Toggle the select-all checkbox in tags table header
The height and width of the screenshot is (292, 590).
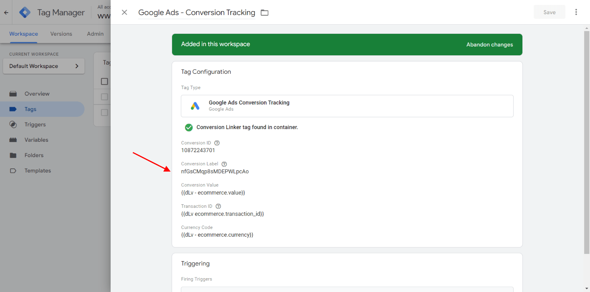[104, 81]
